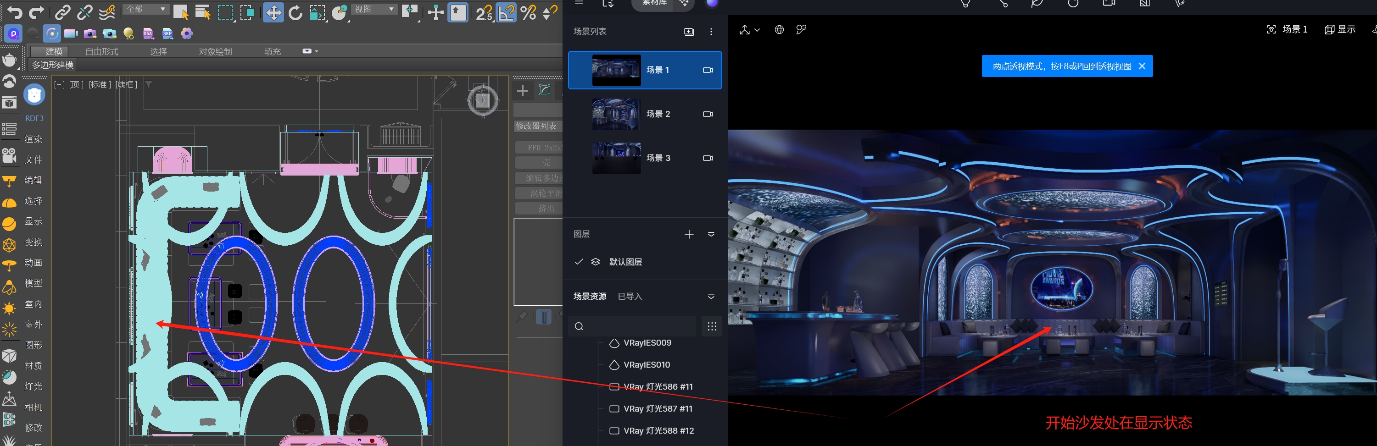Expand the 多边形建模 panel

[53, 65]
